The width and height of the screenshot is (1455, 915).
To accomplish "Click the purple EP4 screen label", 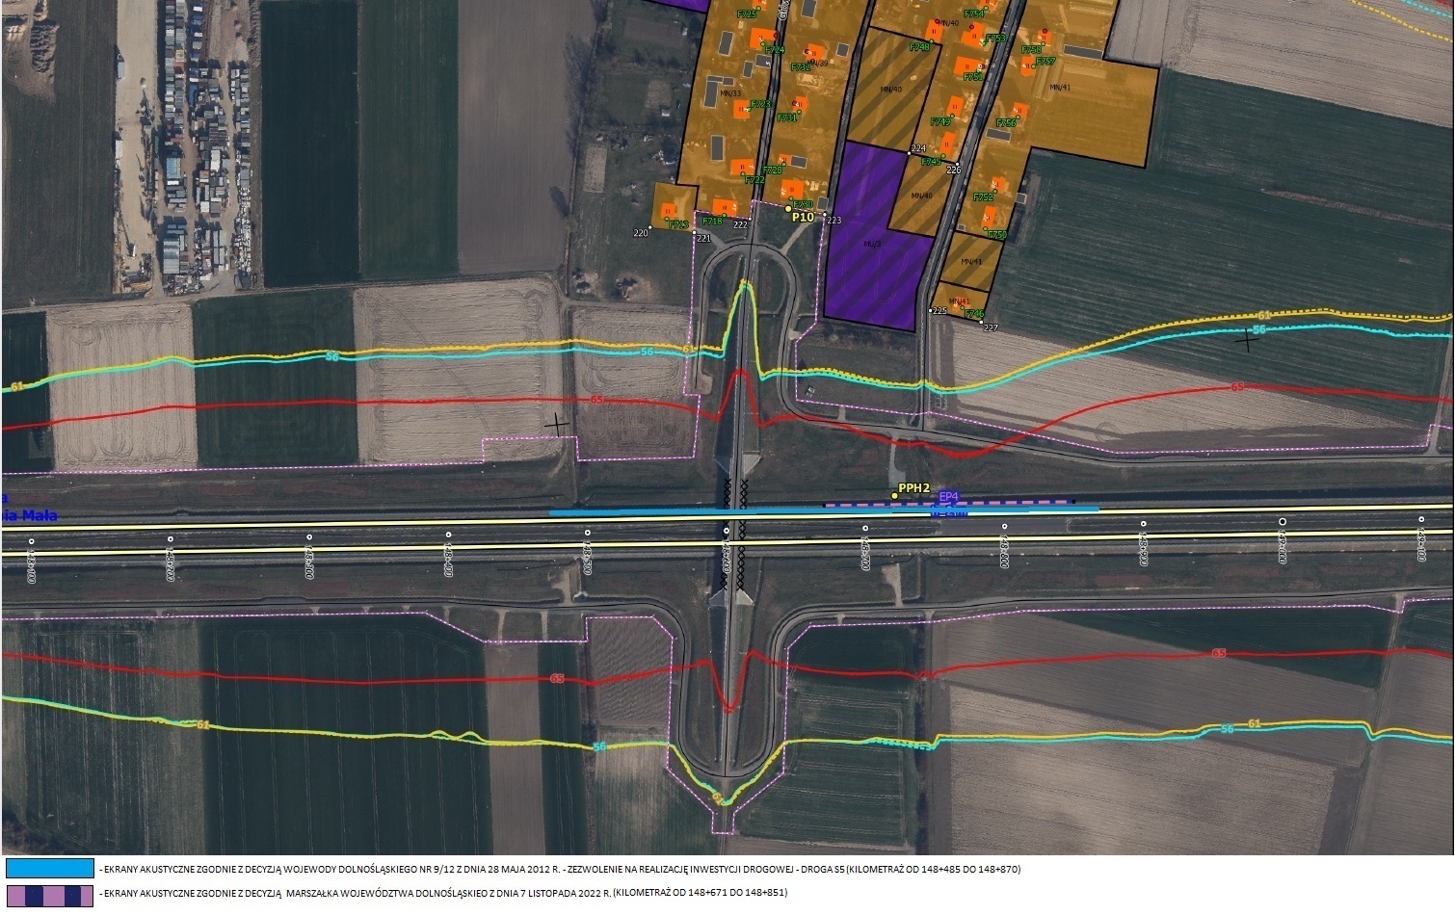I will (949, 497).
